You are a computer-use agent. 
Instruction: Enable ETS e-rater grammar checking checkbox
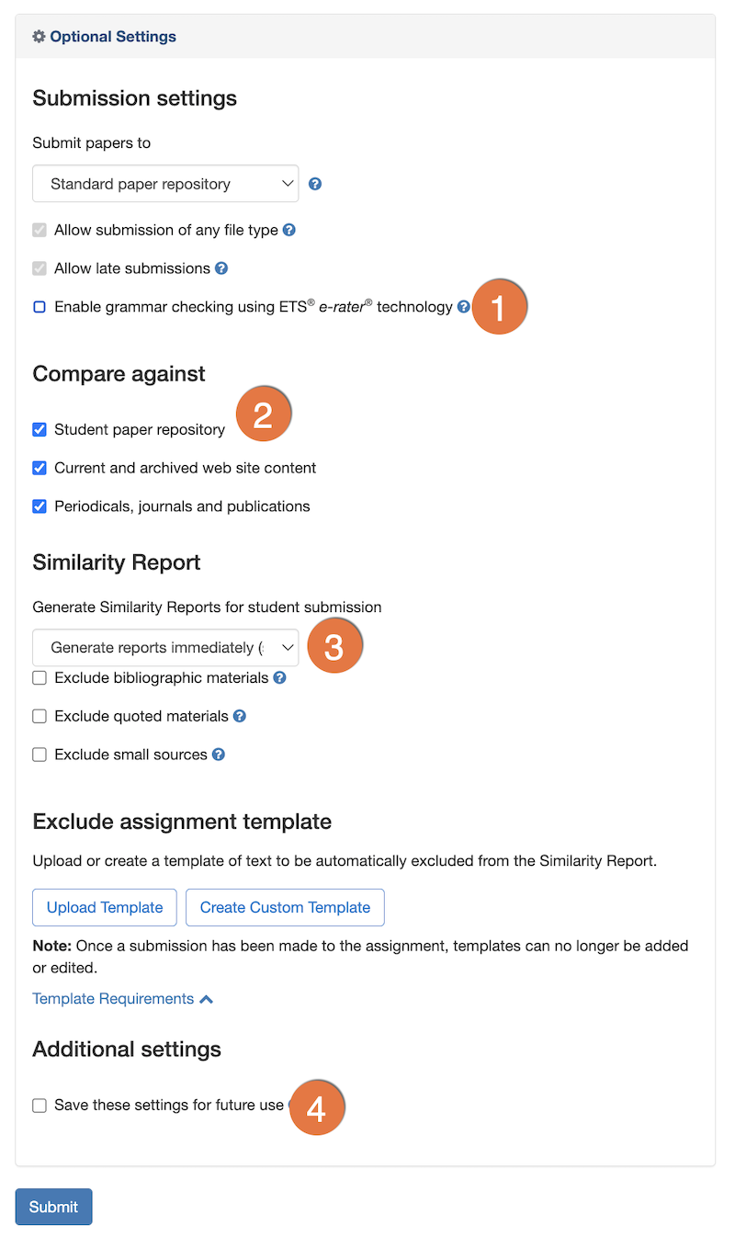coord(40,307)
